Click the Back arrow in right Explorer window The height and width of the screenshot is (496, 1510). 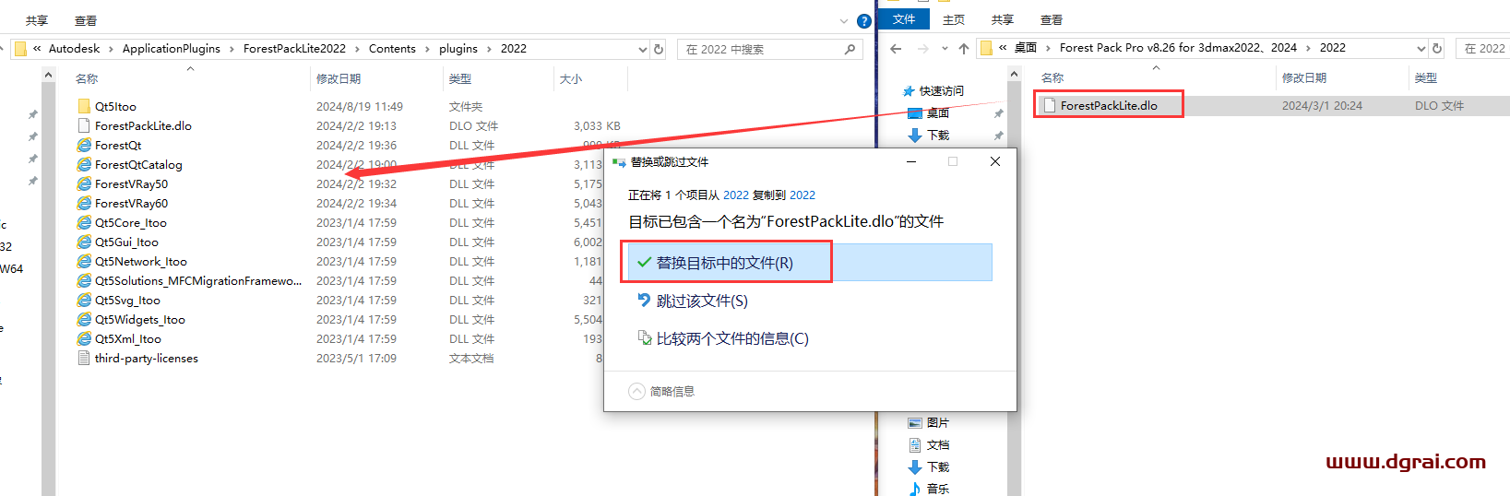coord(896,48)
